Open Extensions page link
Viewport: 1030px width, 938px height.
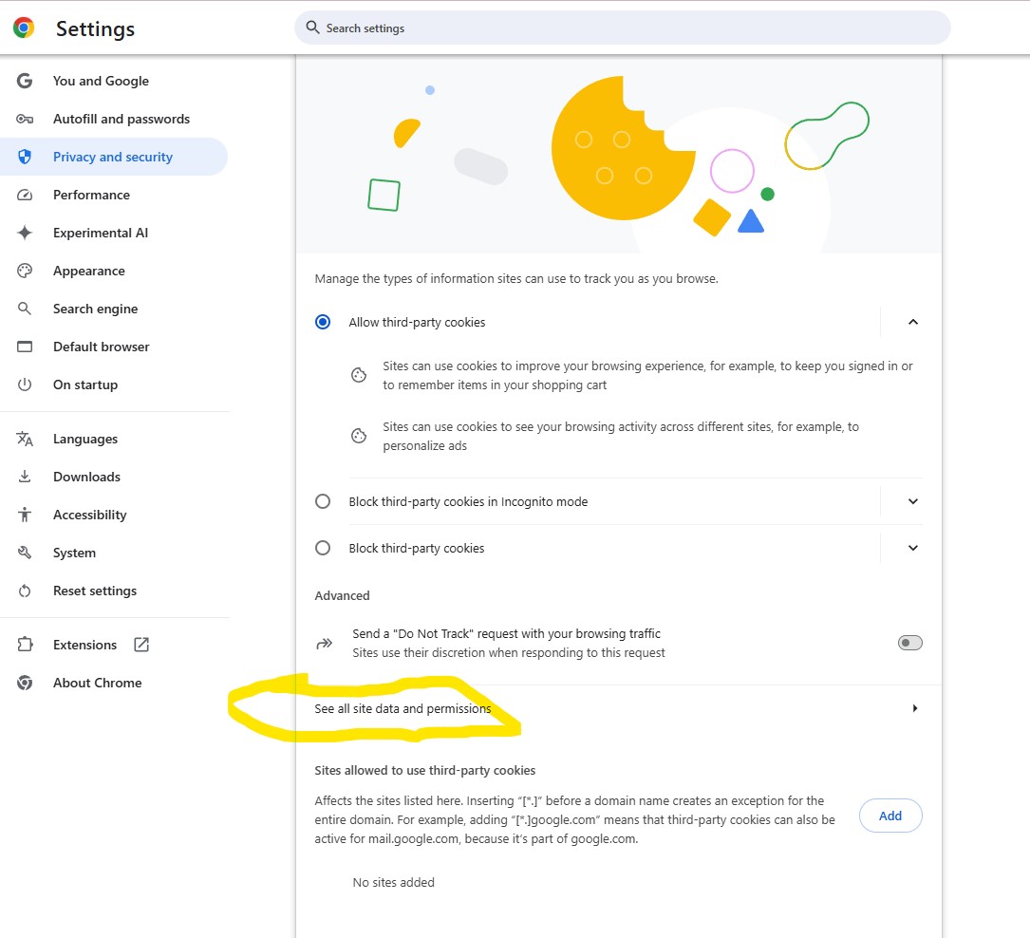[x=114, y=645]
